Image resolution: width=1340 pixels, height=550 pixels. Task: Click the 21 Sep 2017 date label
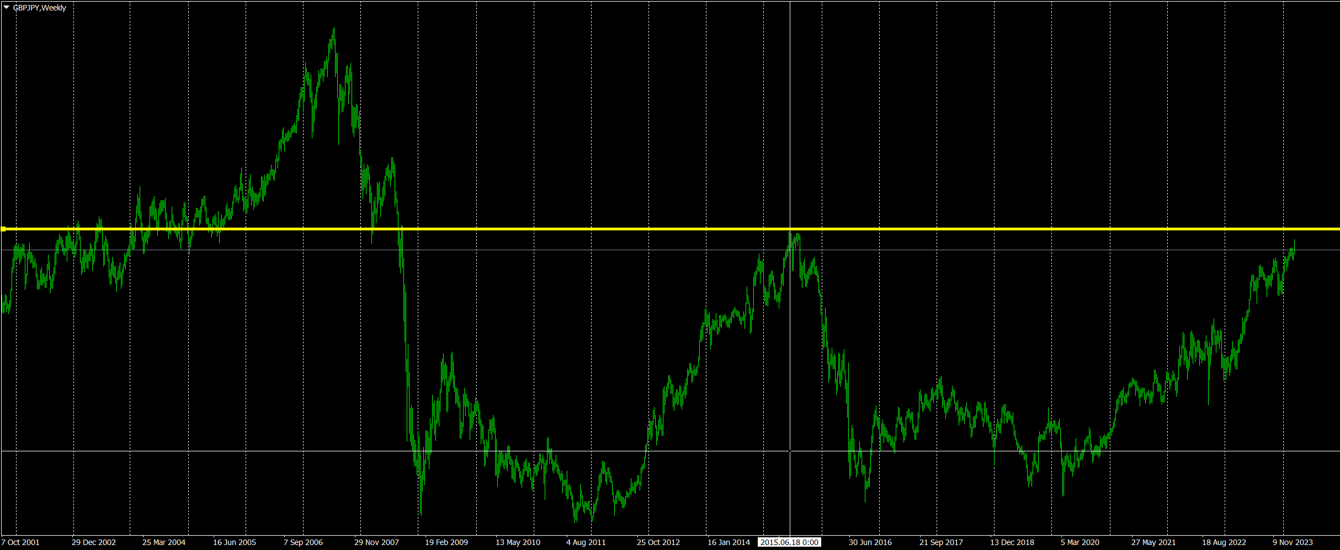click(x=941, y=542)
